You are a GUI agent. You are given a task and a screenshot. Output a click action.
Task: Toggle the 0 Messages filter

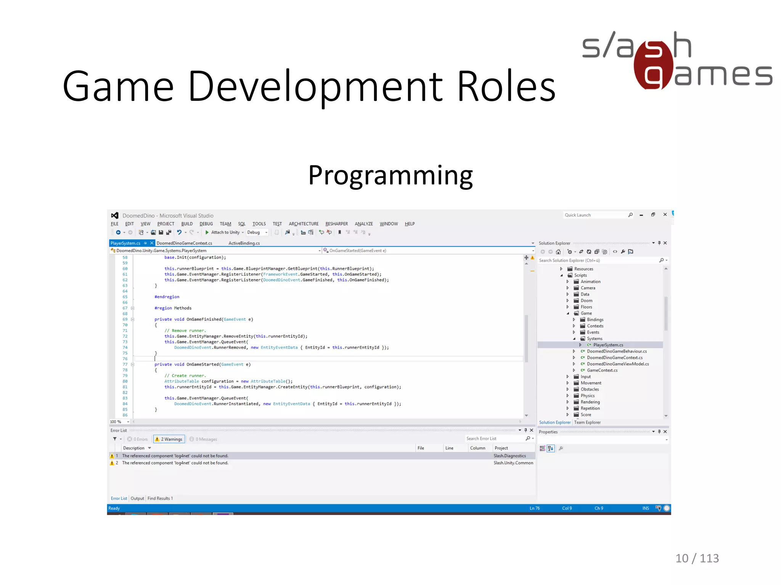click(x=203, y=439)
